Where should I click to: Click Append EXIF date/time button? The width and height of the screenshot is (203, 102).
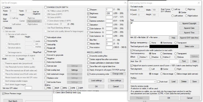tap(189, 38)
